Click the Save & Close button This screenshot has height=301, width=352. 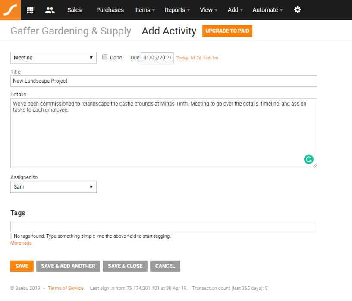(x=125, y=266)
